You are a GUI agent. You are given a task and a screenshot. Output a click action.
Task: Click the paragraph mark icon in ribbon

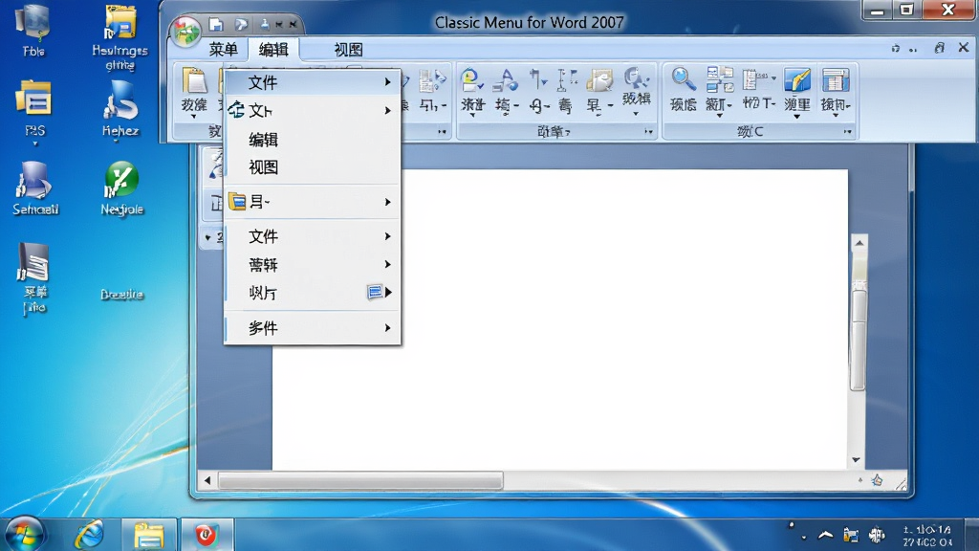[x=537, y=80]
